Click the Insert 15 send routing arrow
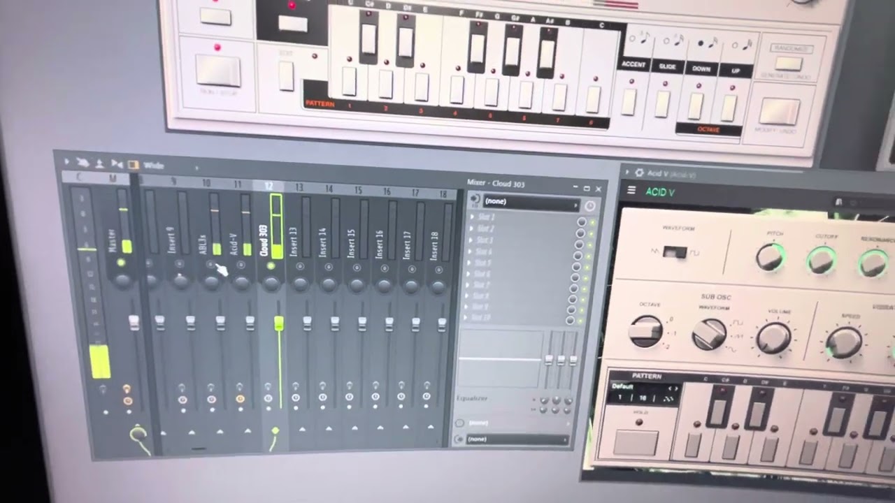 point(355,428)
